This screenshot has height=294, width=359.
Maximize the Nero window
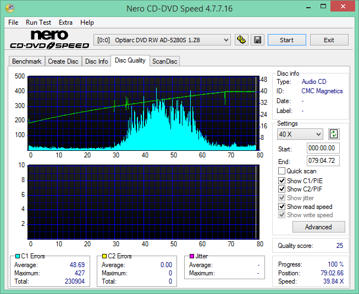[323, 7]
